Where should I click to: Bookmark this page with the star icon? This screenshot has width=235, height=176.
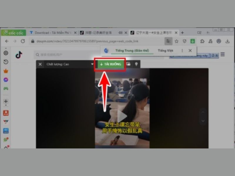click(177, 41)
